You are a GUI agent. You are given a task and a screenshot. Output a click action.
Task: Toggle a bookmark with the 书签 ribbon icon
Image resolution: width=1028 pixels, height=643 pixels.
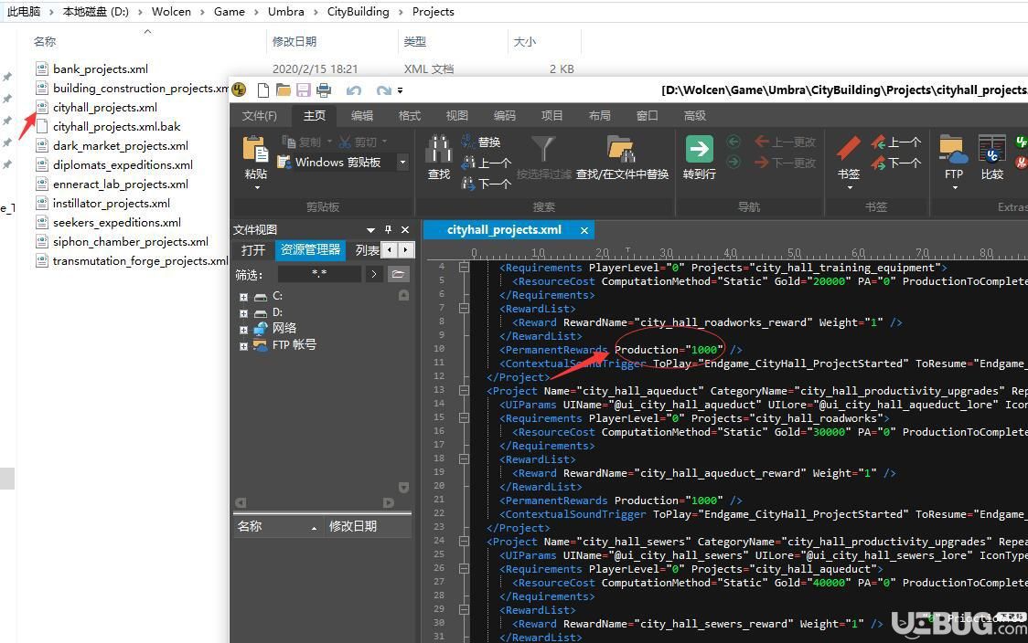tap(849, 149)
